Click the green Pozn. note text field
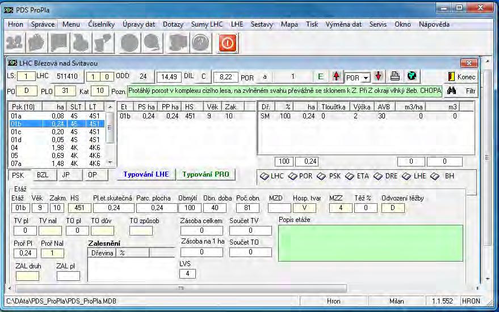Viewport: 499px width, 312px height. coord(284,91)
